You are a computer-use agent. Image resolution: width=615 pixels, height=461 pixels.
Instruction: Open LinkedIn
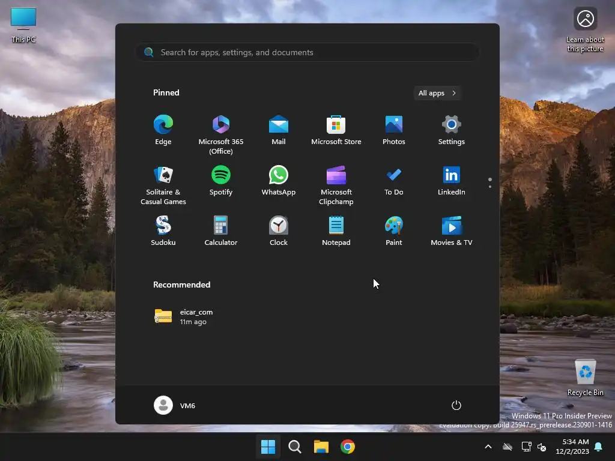[x=452, y=181]
